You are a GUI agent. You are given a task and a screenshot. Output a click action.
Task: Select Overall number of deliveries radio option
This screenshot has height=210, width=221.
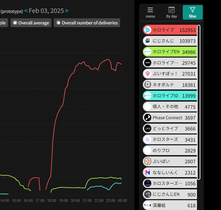87,23
